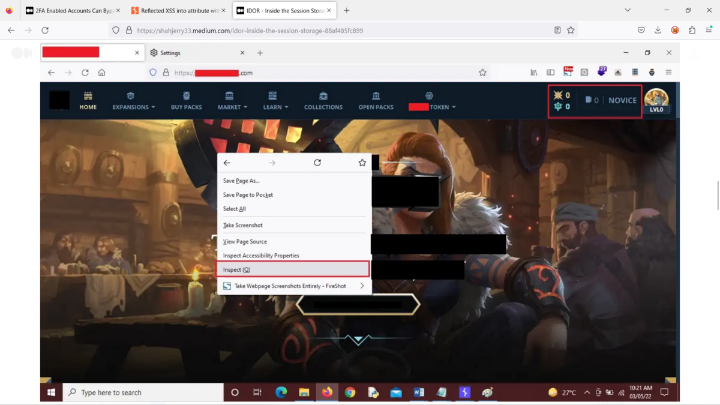Open the notification center icon
720x405 pixels.
tap(664, 392)
